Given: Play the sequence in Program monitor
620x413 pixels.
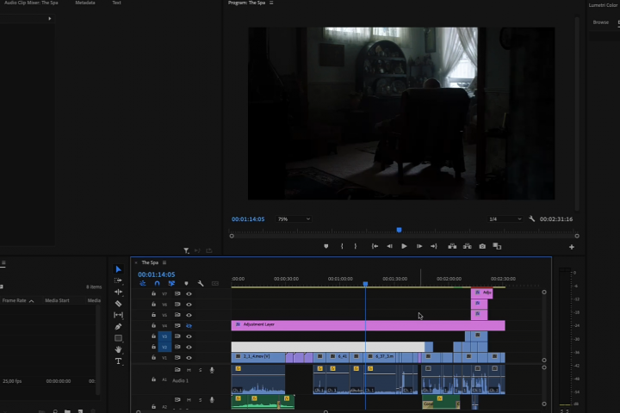Looking at the screenshot, I should tap(404, 246).
